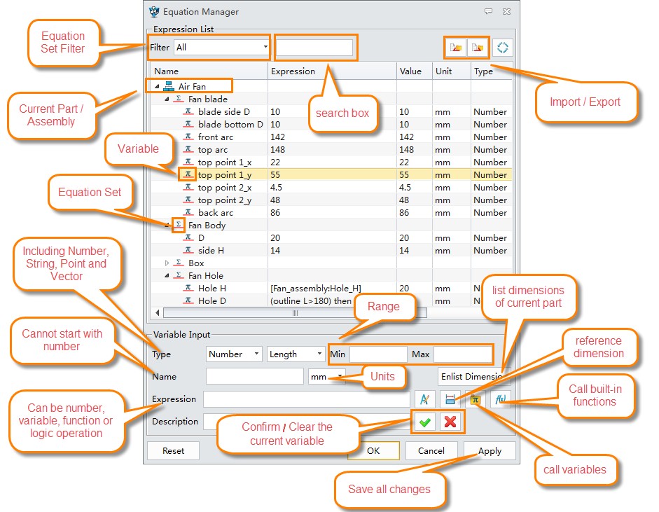Click the Cancel button
659x512 pixels.
tap(431, 451)
